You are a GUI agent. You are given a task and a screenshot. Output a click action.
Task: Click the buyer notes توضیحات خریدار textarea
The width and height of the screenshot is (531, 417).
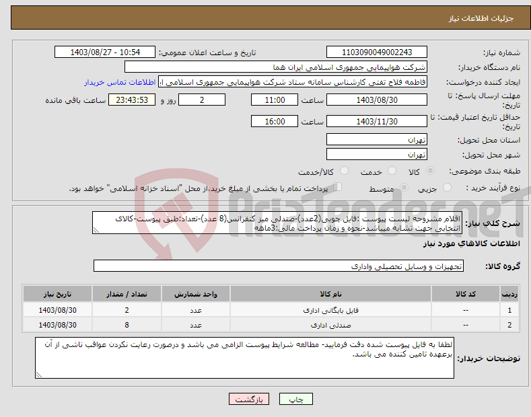click(x=244, y=358)
